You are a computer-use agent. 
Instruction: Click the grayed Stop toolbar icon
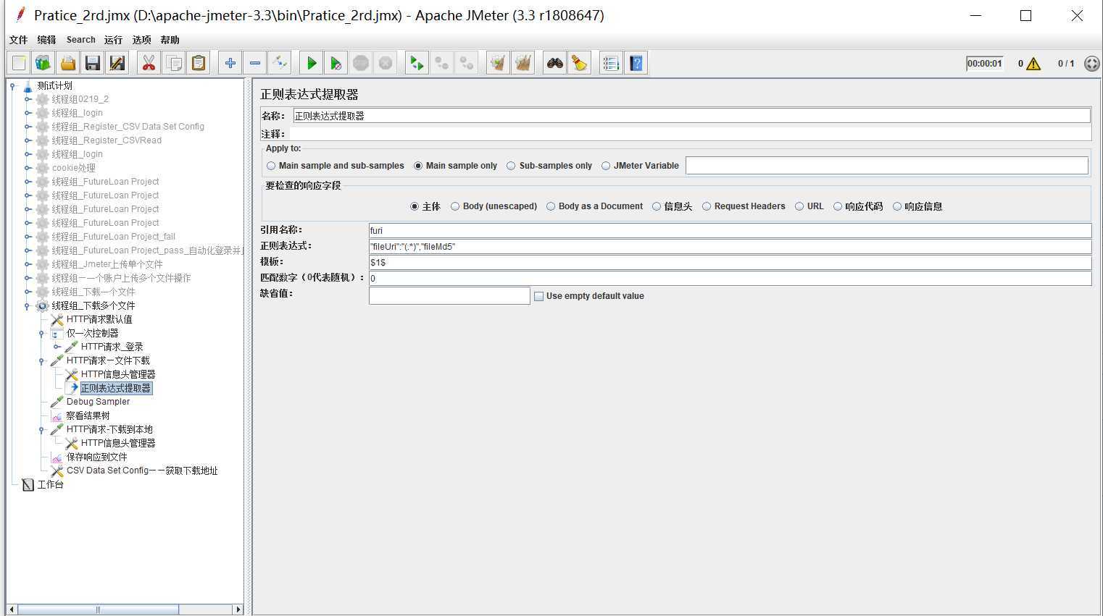[361, 63]
